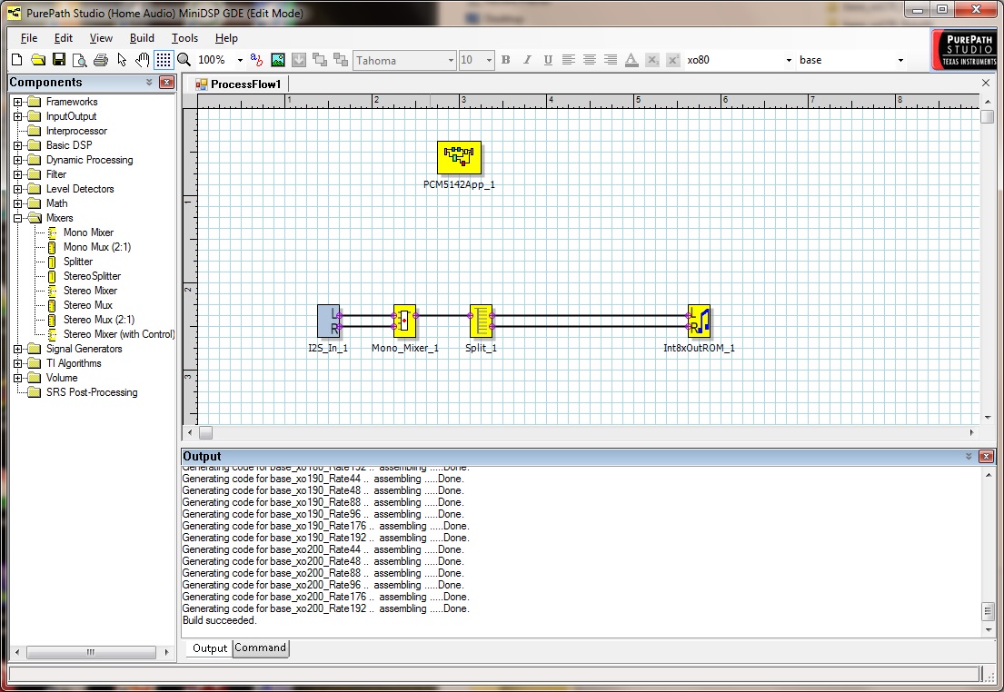Open the font size 10 dropdown
The width and height of the screenshot is (1004, 692).
pos(489,60)
